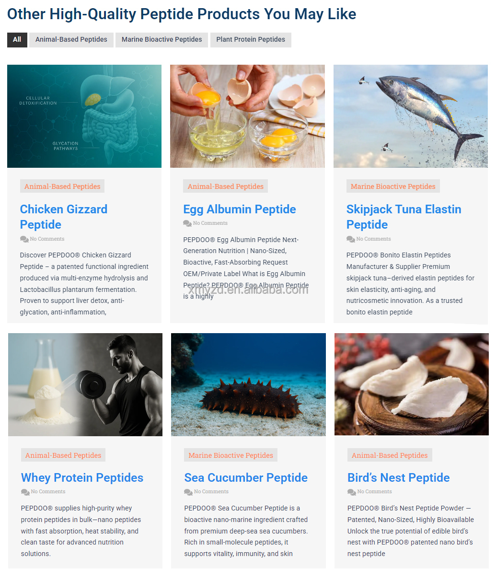Open Egg Albumin Peptide title link

(240, 209)
